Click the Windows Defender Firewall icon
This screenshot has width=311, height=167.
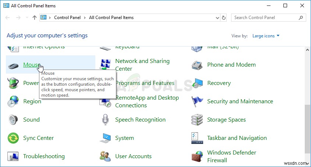(x=198, y=156)
